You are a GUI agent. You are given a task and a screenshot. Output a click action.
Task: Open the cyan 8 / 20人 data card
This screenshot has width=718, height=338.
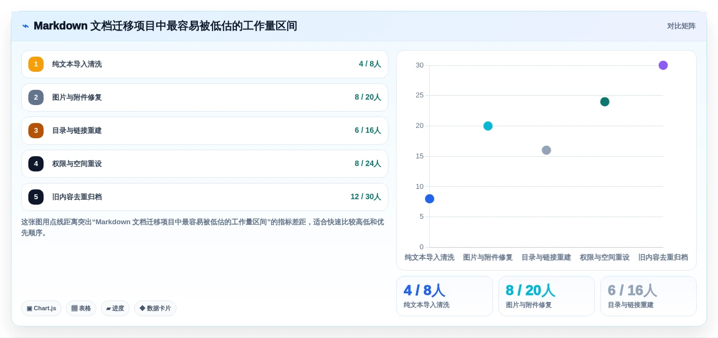[x=546, y=296]
